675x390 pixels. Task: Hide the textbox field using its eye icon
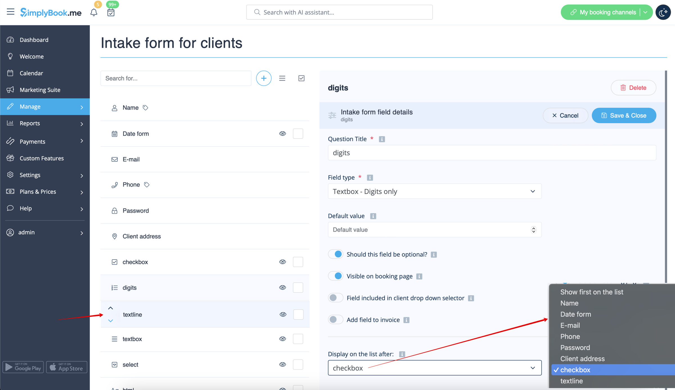point(283,339)
